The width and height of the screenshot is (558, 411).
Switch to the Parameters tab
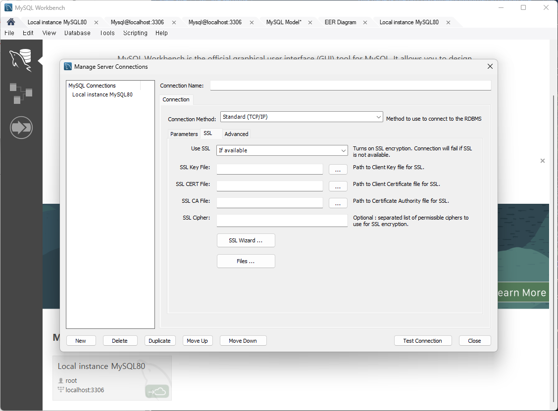184,134
